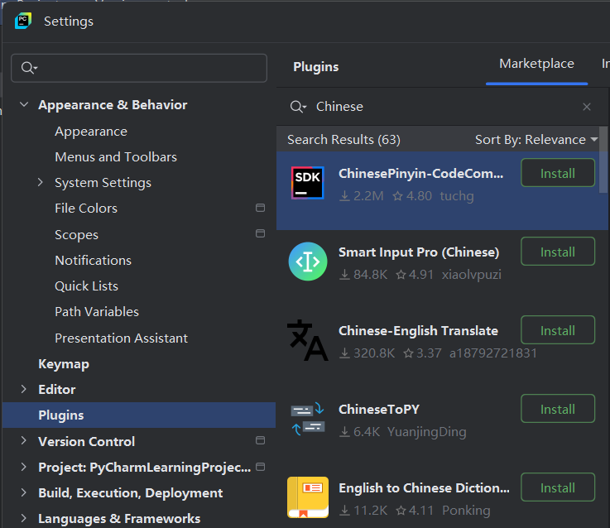610x528 pixels.
Task: Click vendor name xiaolvpuzi
Action: pyautogui.click(x=472, y=275)
